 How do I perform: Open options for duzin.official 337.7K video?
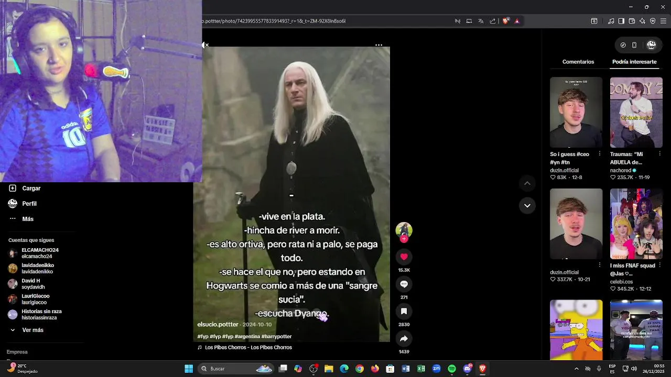(600, 265)
